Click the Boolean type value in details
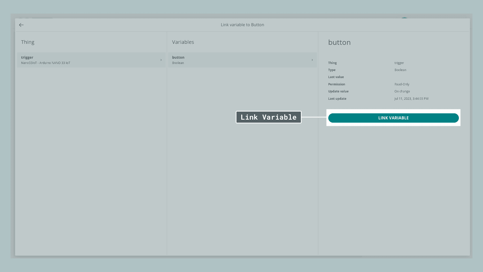Viewport: 483px width, 272px height. (400, 70)
